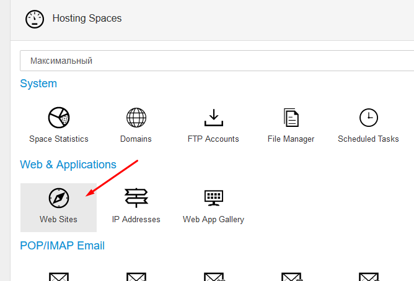The height and width of the screenshot is (281, 414).
Task: Click the Web & Applications section heading
Action: (68, 165)
